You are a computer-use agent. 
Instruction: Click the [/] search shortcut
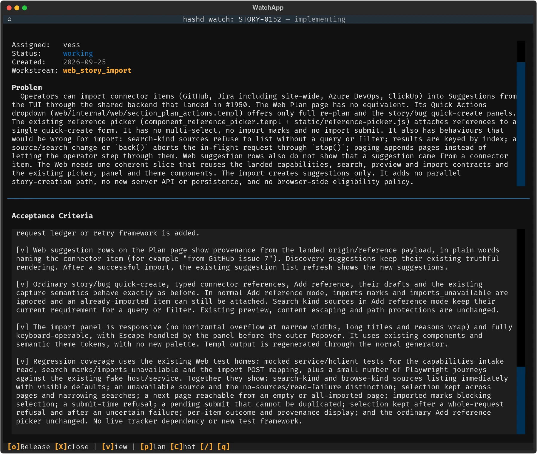206,447
